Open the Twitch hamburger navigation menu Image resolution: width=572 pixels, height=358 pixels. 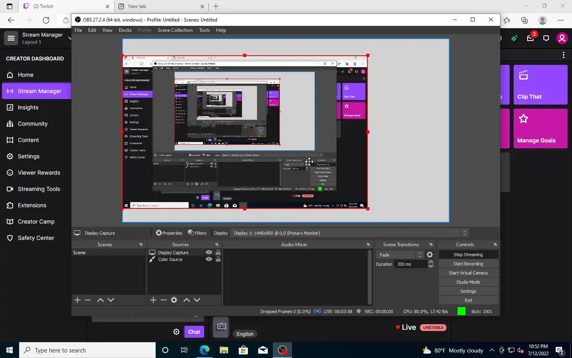[11, 38]
